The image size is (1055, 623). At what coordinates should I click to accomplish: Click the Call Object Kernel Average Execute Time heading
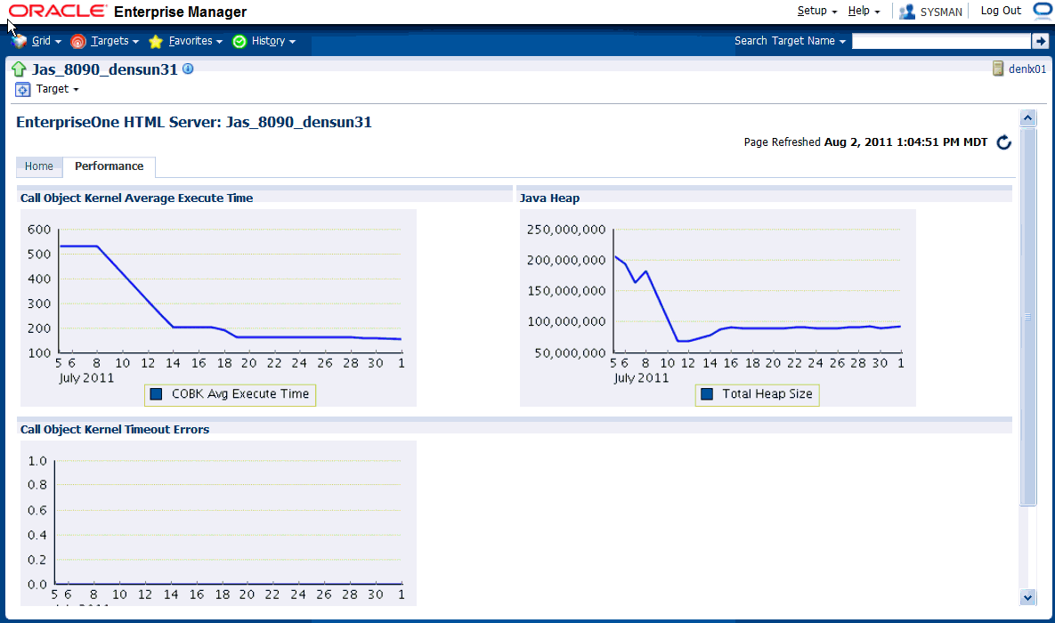point(136,198)
